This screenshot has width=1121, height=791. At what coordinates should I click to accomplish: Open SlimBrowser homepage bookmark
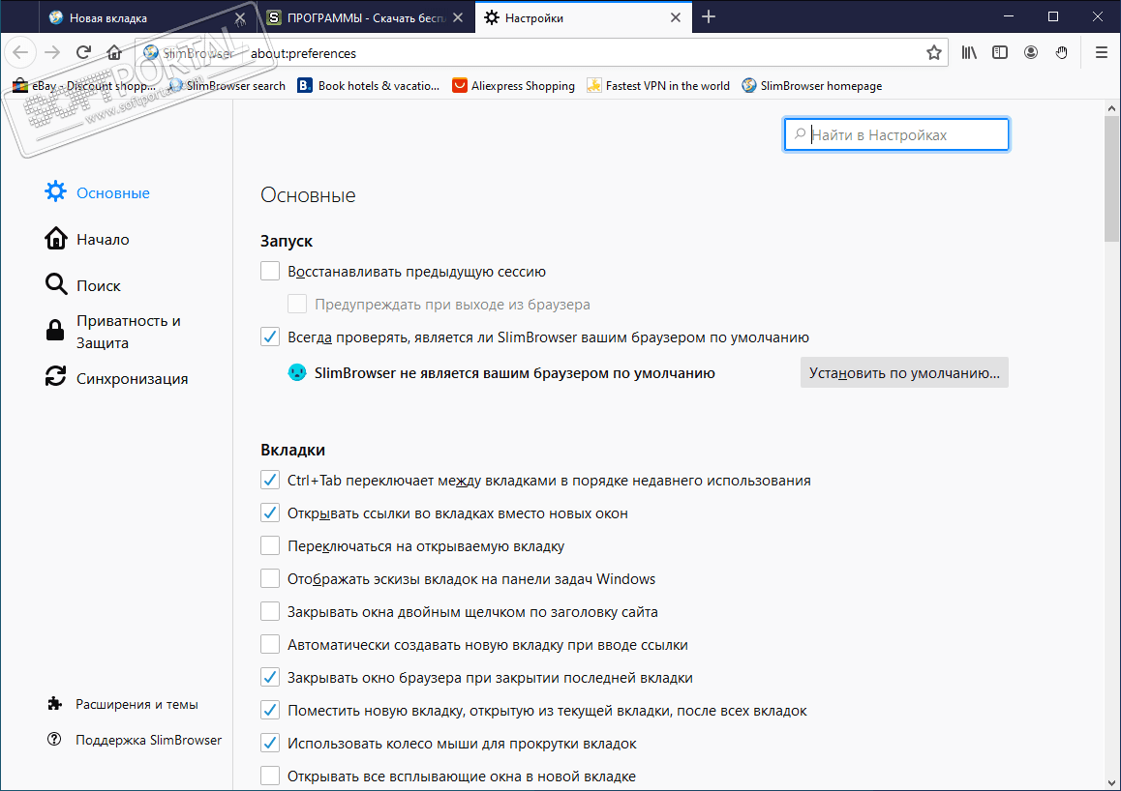click(811, 86)
